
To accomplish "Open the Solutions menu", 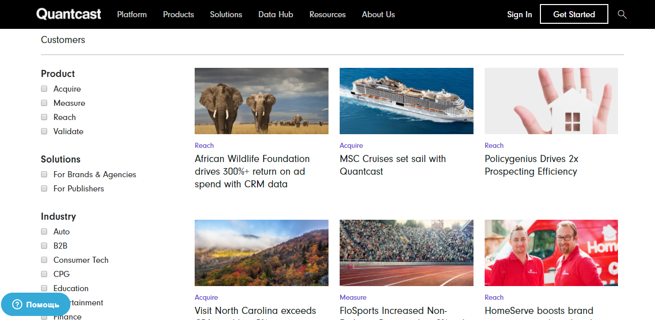I will [x=226, y=14].
